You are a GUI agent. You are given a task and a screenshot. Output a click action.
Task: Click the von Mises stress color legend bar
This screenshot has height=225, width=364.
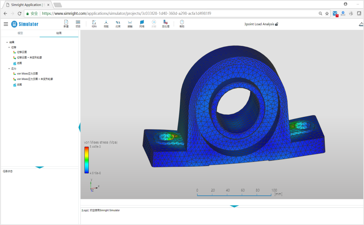point(86,160)
